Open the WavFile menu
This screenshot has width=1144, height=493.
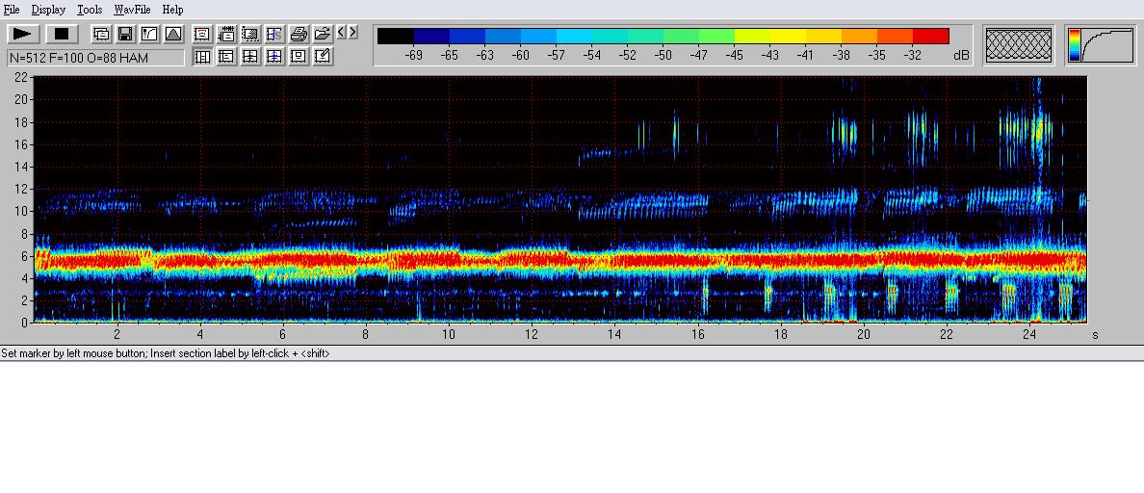tap(132, 10)
